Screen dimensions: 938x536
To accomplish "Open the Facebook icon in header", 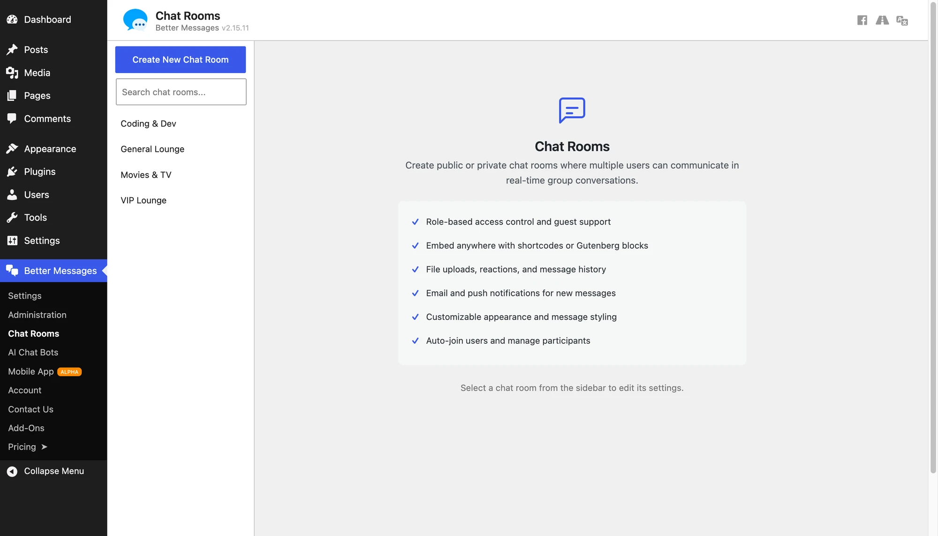I will [x=862, y=20].
